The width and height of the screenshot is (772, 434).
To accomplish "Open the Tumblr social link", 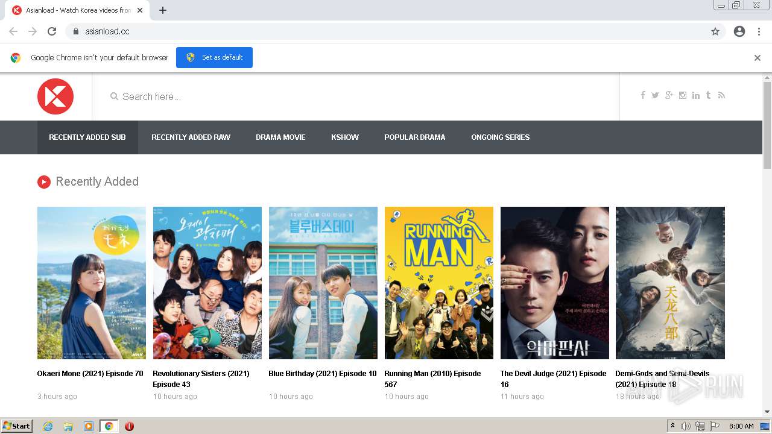I will [708, 95].
